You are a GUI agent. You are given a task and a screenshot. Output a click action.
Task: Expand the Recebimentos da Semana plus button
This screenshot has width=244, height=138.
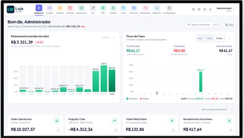coord(230,130)
